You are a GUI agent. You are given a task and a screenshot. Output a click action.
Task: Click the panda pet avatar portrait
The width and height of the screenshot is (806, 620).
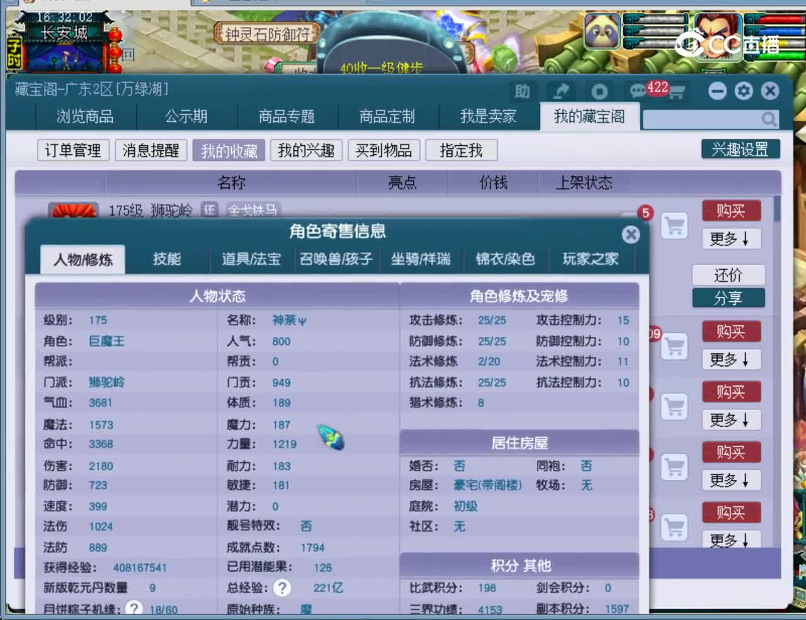[601, 31]
